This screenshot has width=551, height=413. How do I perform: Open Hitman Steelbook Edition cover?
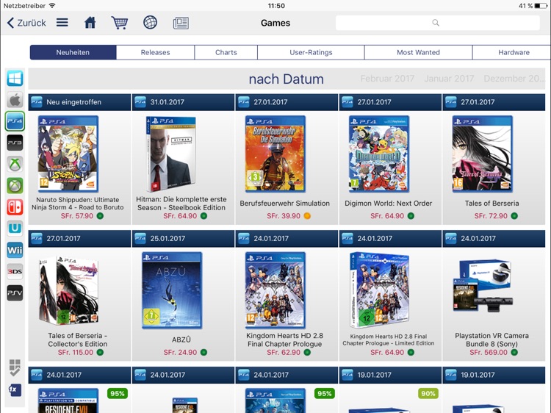point(170,154)
